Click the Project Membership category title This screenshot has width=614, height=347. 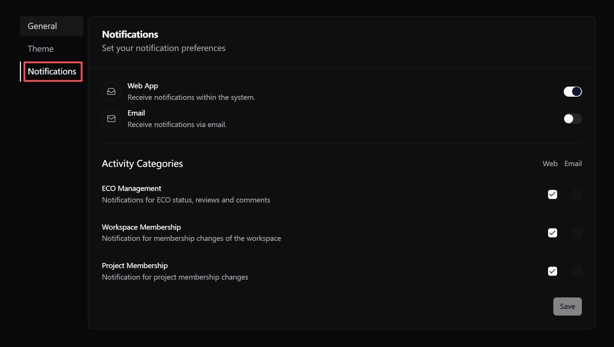(x=135, y=265)
